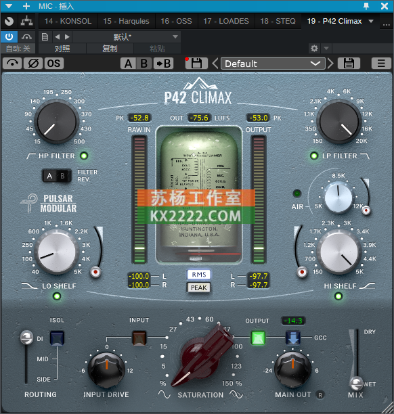
Task: Open the 19 - P42 Climax tab dropdown arrow
Action: tap(371, 21)
